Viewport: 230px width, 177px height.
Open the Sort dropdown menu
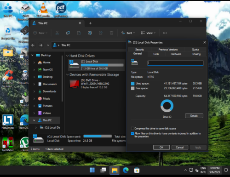(x=128, y=33)
